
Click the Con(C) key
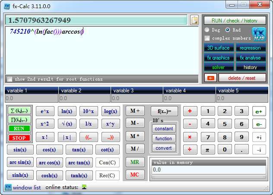[108, 163]
